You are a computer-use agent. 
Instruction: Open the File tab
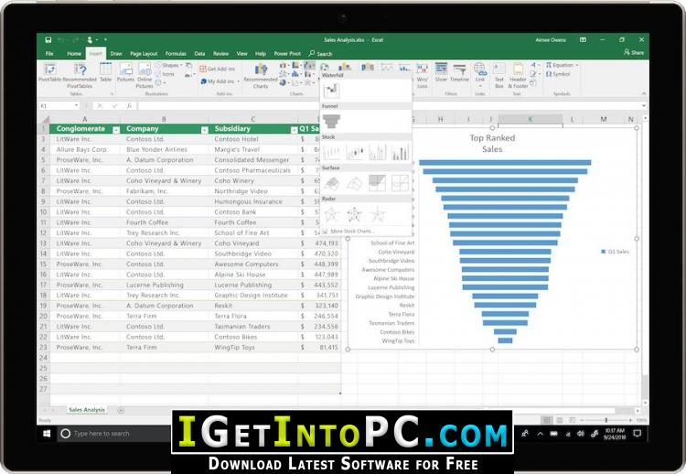49,53
